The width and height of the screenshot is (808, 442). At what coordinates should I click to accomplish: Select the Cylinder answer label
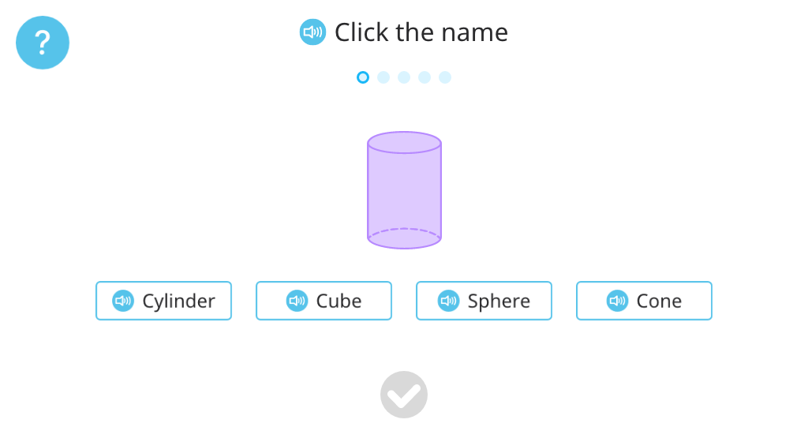coord(178,301)
